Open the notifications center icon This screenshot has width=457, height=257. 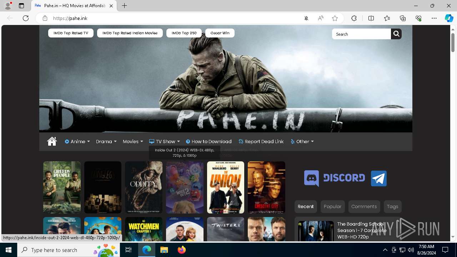445,250
